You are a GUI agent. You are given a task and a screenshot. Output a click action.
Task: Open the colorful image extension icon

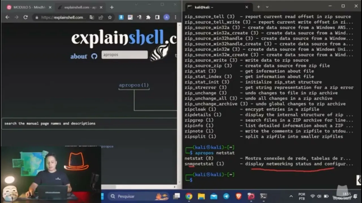pyautogui.click(x=130, y=17)
